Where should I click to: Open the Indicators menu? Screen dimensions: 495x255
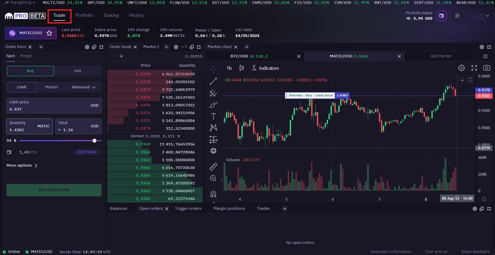265,68
